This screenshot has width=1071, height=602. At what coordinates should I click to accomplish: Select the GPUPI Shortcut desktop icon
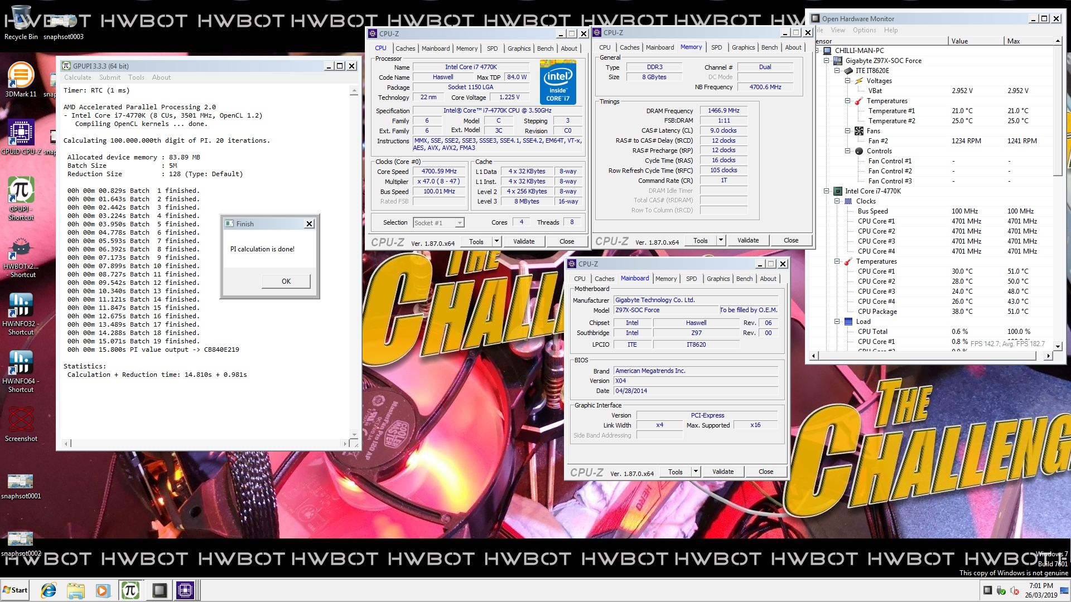pyautogui.click(x=21, y=198)
